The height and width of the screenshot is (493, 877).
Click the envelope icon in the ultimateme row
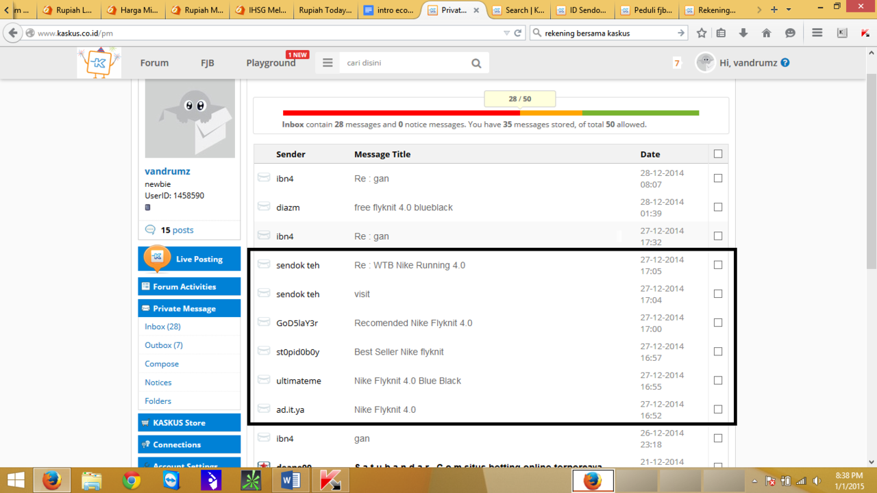coord(264,379)
